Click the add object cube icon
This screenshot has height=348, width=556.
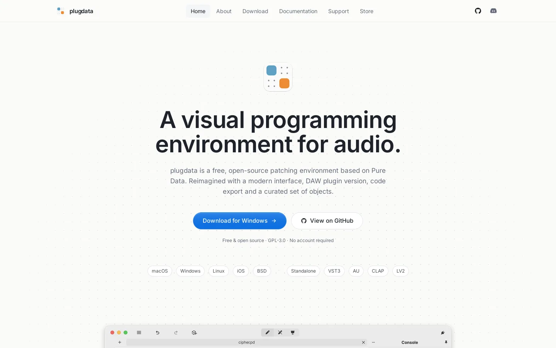[194, 333]
